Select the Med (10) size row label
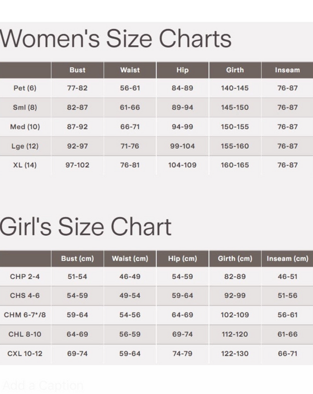This screenshot has height=394, width=313. [x=25, y=127]
